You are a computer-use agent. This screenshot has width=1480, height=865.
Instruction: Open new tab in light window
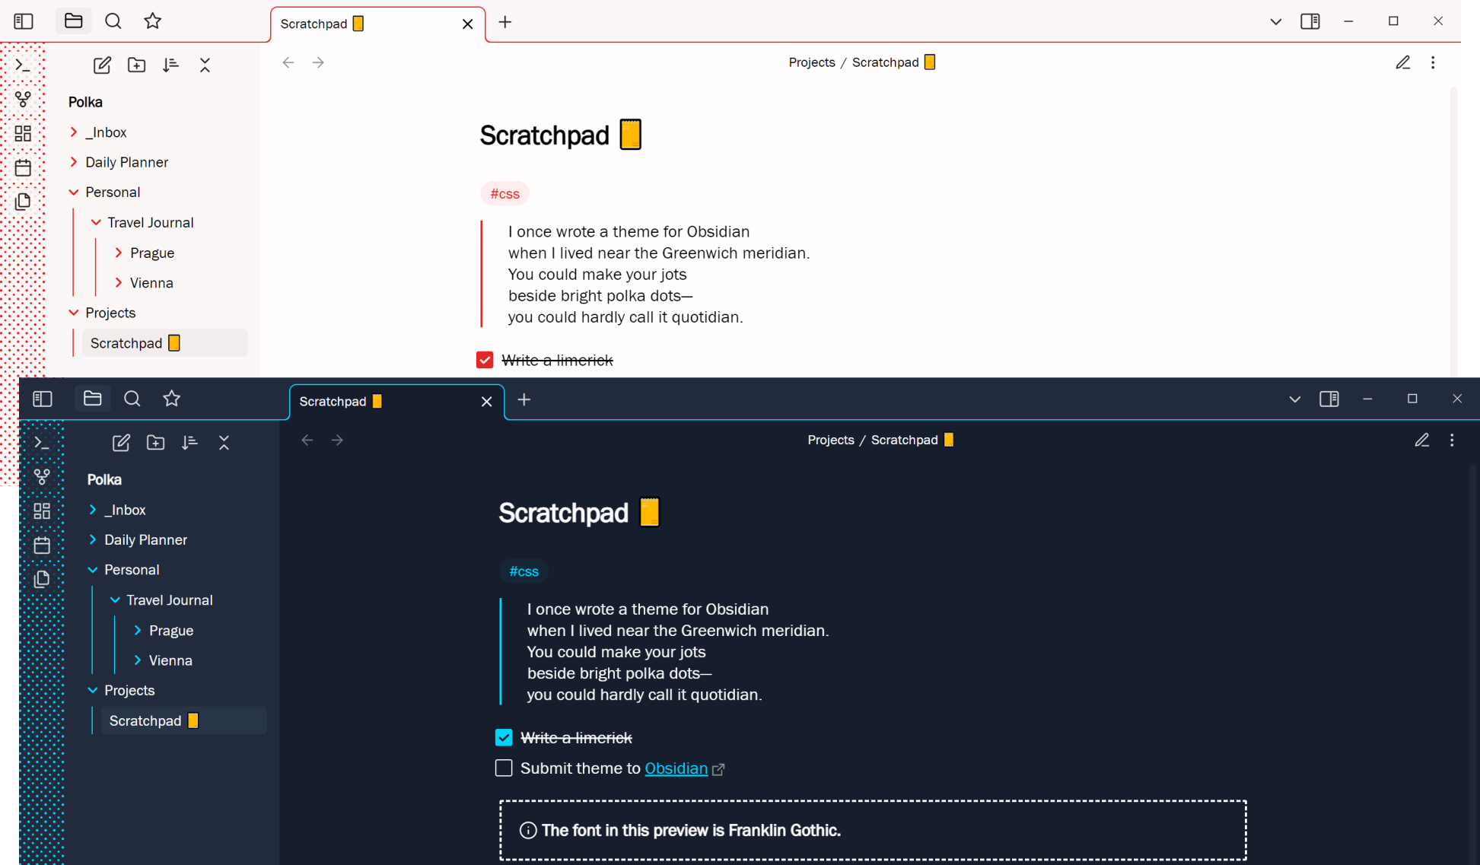[x=505, y=22]
